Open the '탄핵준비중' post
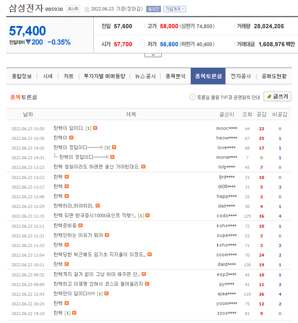The height and width of the screenshot is (323, 298). point(65,226)
